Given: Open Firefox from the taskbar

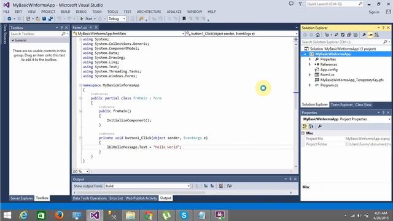Looking at the screenshot, I should click(x=59, y=215).
